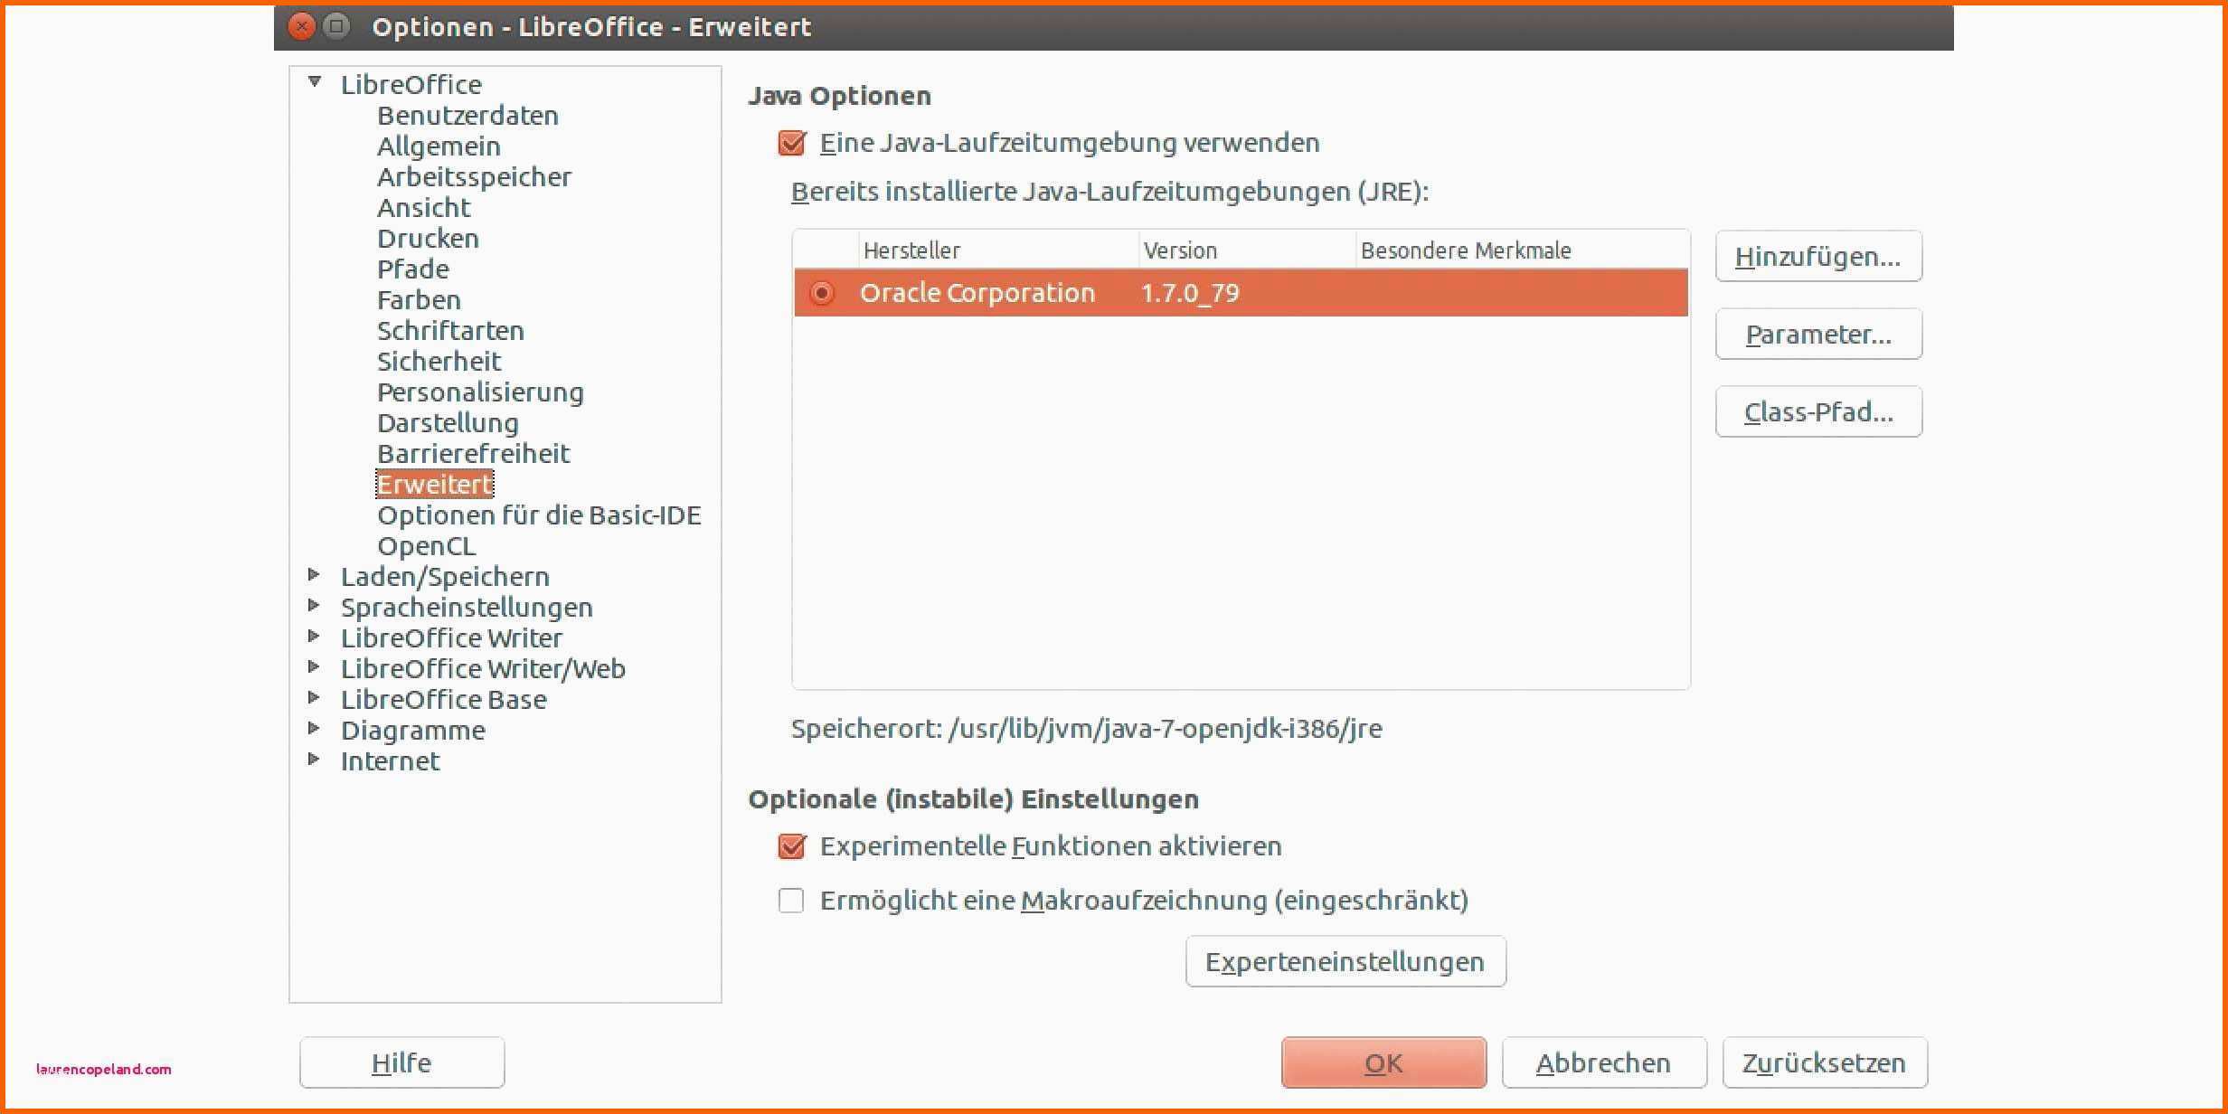
Task: Click Besondere Merkmale column header
Action: [1522, 250]
